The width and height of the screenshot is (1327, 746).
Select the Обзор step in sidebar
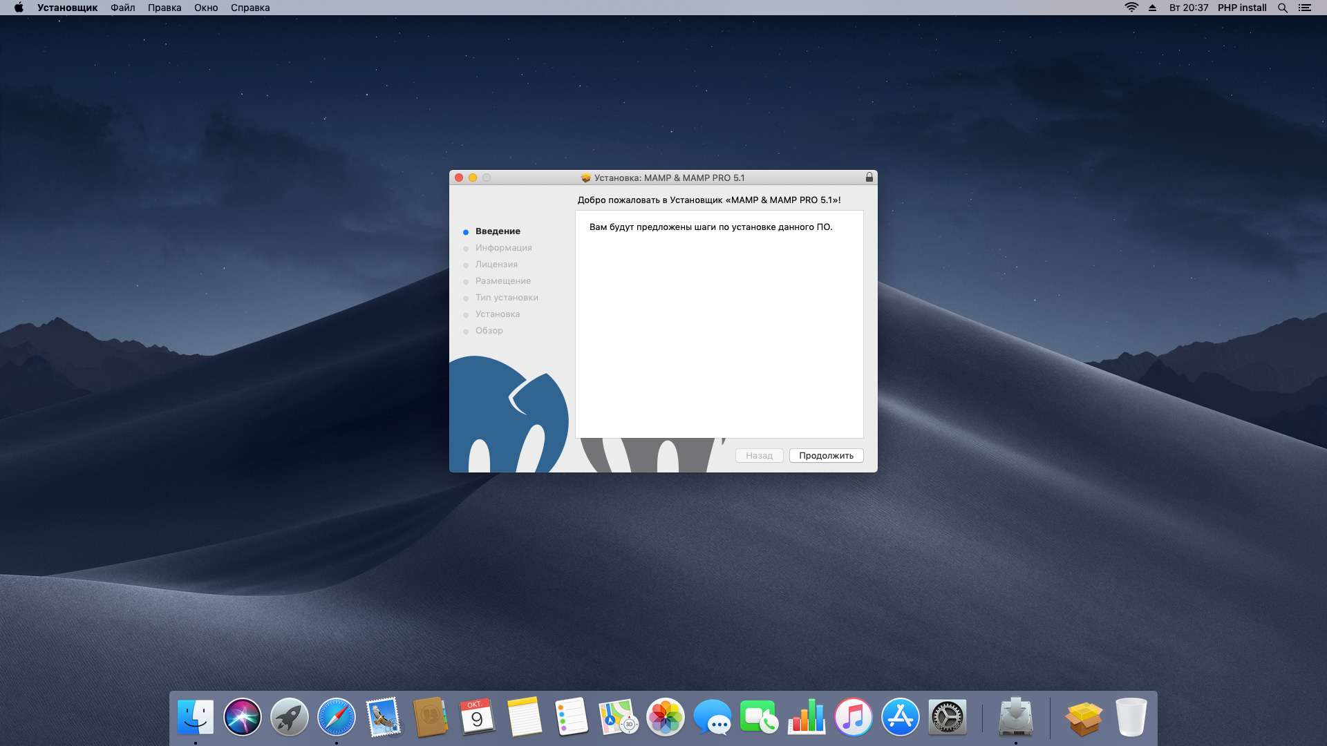tap(489, 331)
